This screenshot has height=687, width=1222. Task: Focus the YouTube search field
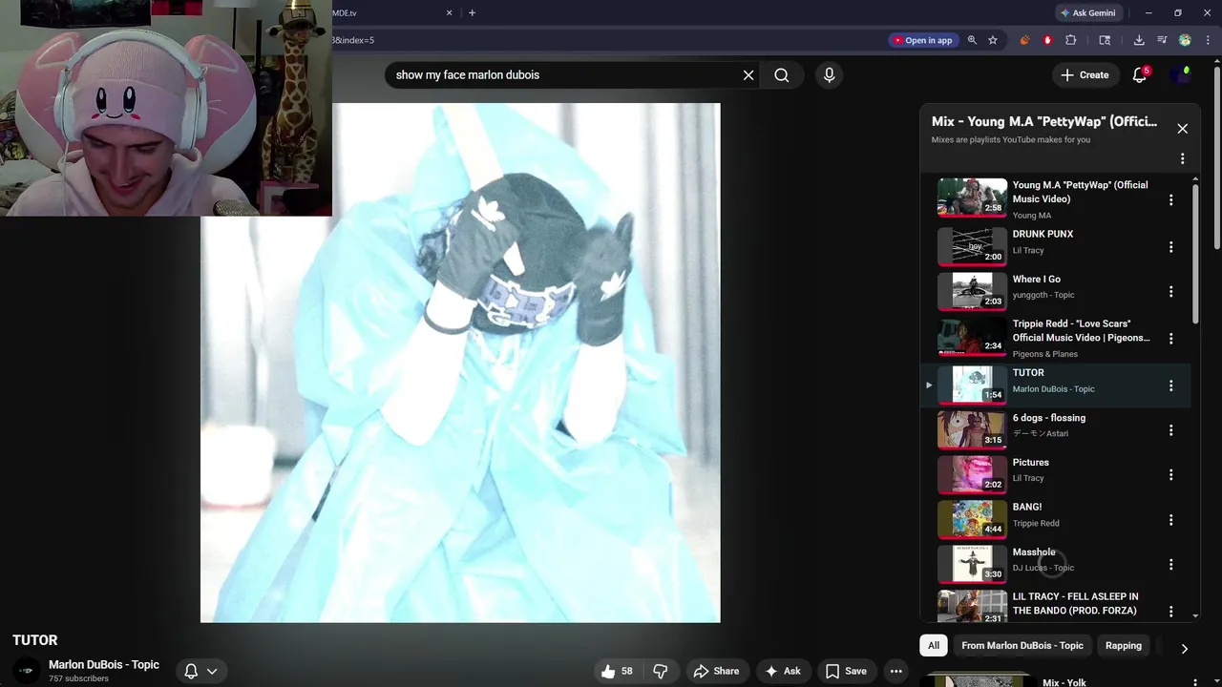coord(561,75)
